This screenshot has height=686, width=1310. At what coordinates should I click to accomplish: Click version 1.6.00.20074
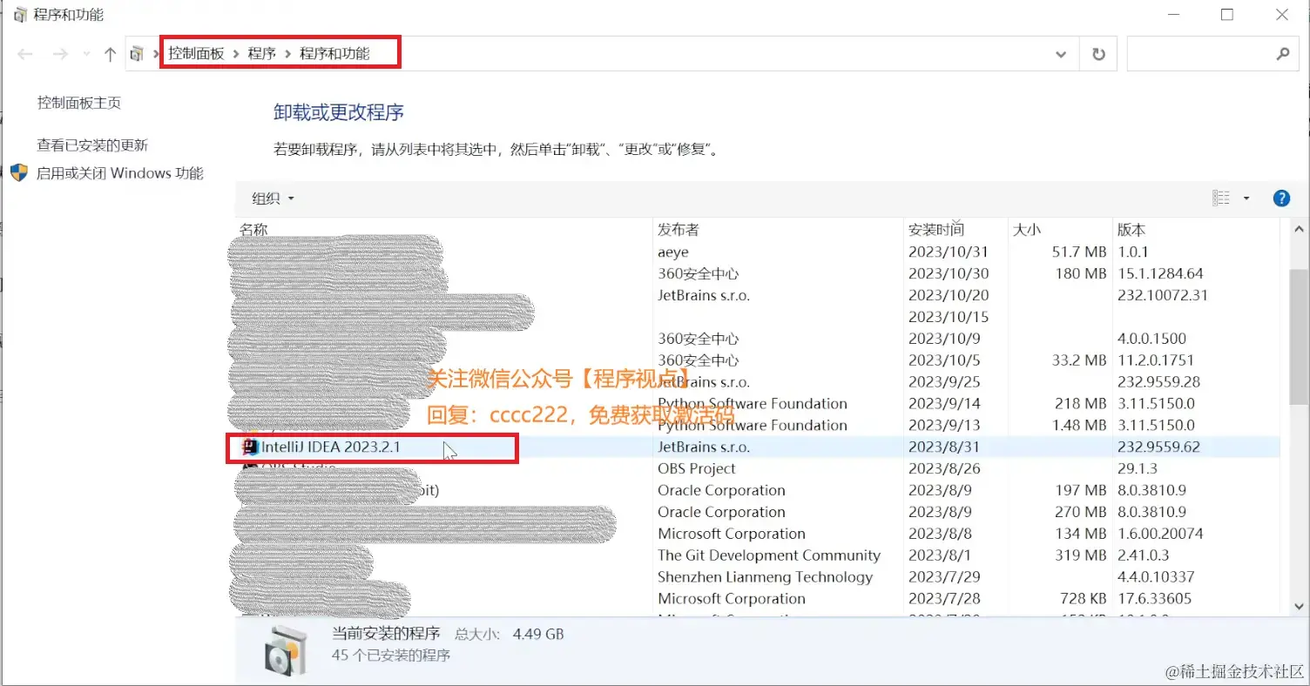[x=1160, y=534]
